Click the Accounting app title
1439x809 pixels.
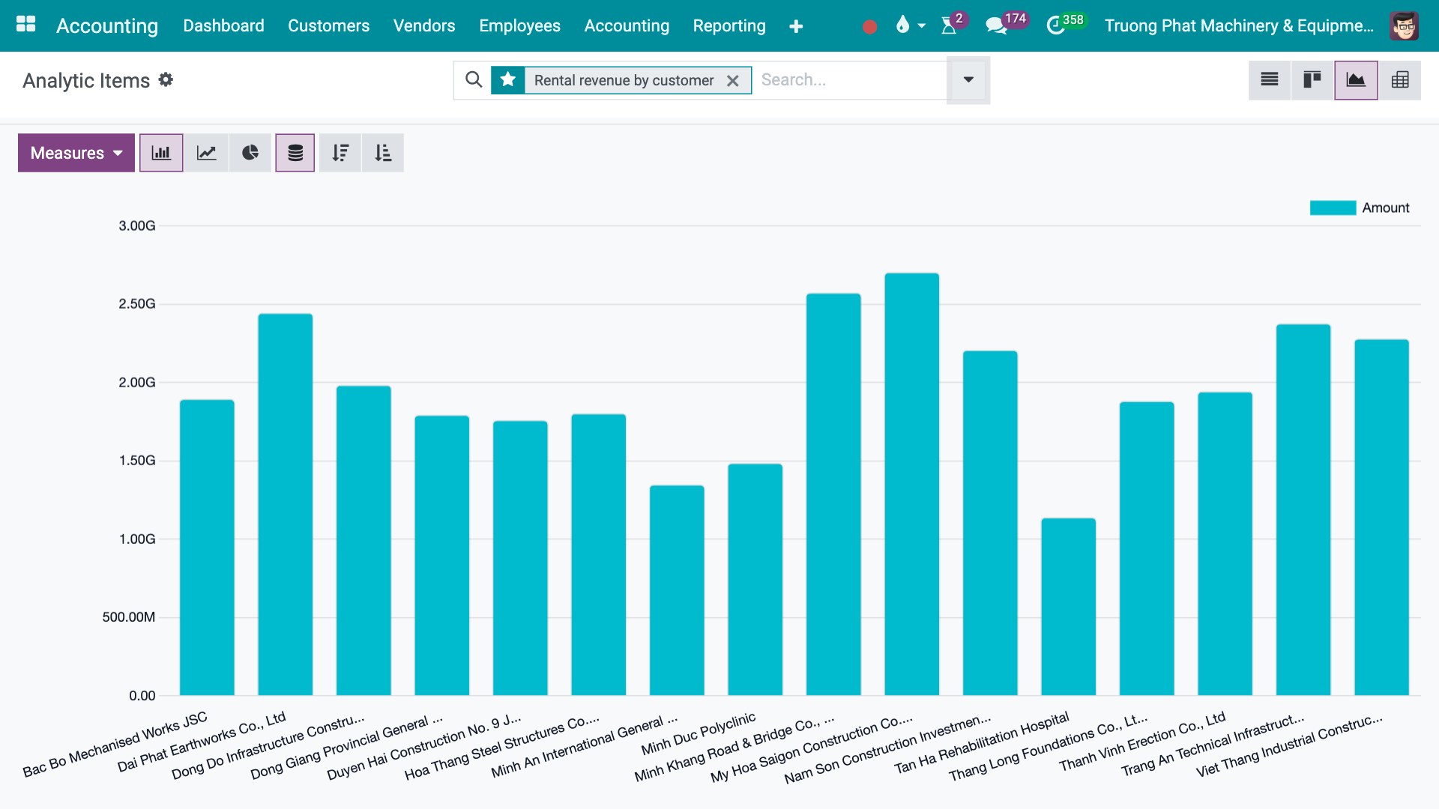click(x=107, y=25)
